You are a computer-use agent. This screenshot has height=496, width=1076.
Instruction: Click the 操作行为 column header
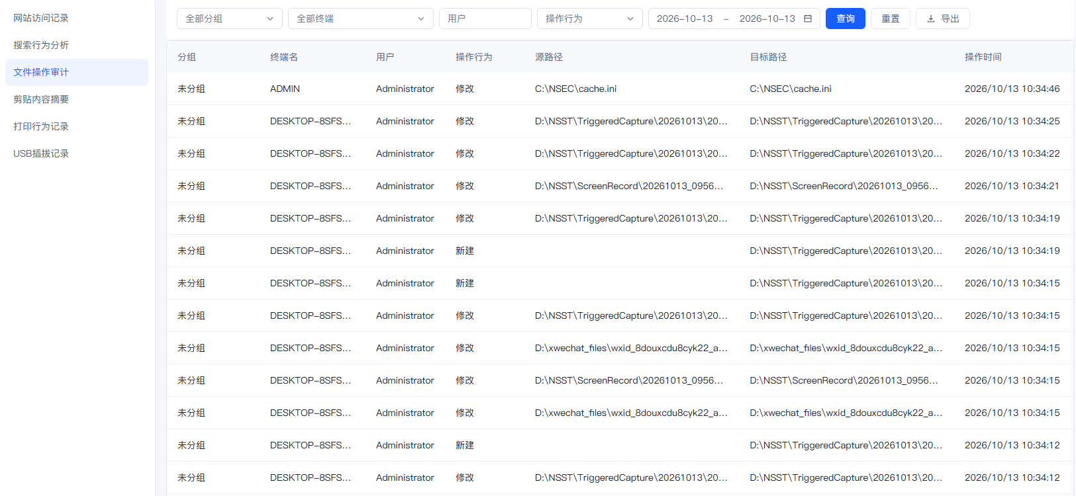[474, 57]
